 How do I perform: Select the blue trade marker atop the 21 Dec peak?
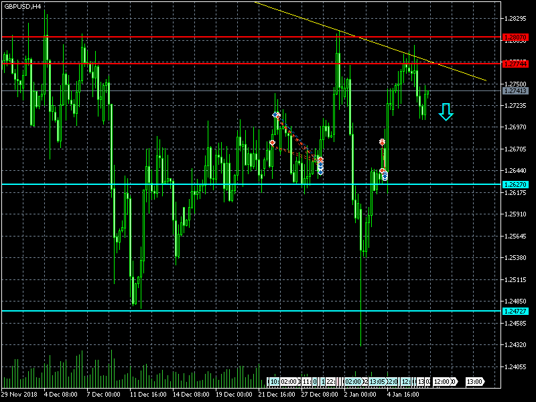pos(275,115)
